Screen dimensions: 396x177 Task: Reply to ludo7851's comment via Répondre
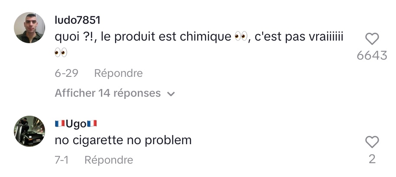click(x=118, y=73)
